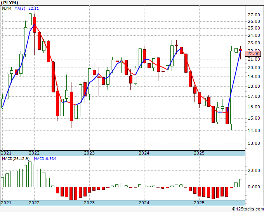Click the MACD:0.934 value readout
This screenshot has width=264, height=212.
point(45,159)
